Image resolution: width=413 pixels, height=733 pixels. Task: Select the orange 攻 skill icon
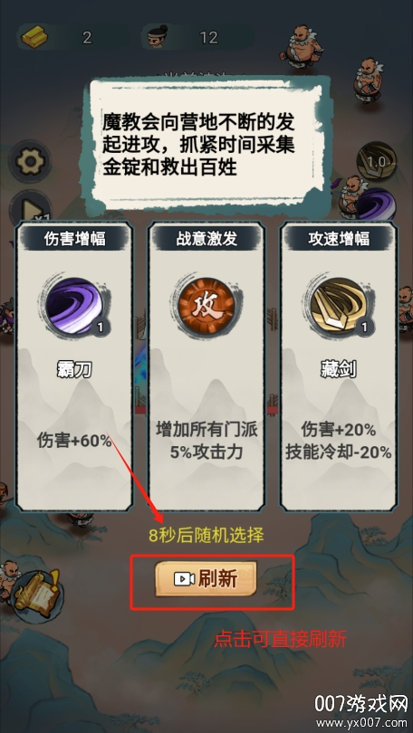(206, 307)
